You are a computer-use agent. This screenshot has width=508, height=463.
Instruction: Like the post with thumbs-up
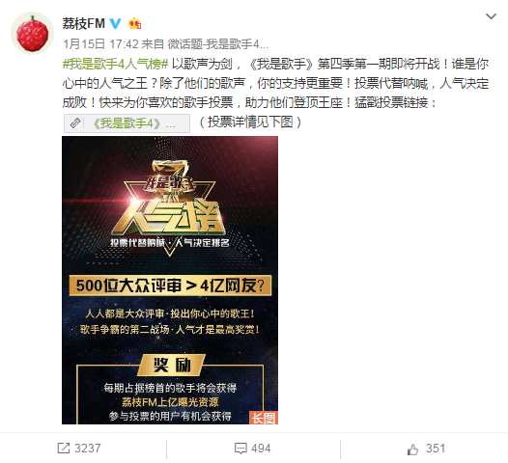[x=412, y=449]
